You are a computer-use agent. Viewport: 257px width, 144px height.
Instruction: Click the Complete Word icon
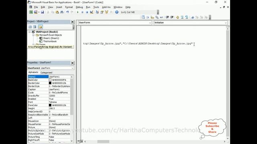tap(161, 17)
